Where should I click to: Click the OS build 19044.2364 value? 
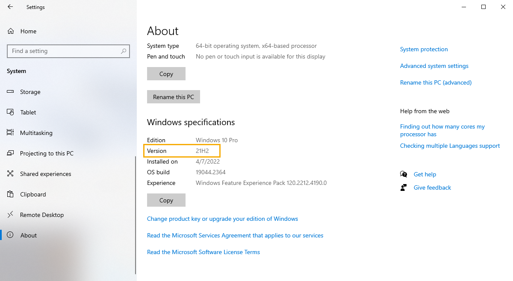click(210, 172)
